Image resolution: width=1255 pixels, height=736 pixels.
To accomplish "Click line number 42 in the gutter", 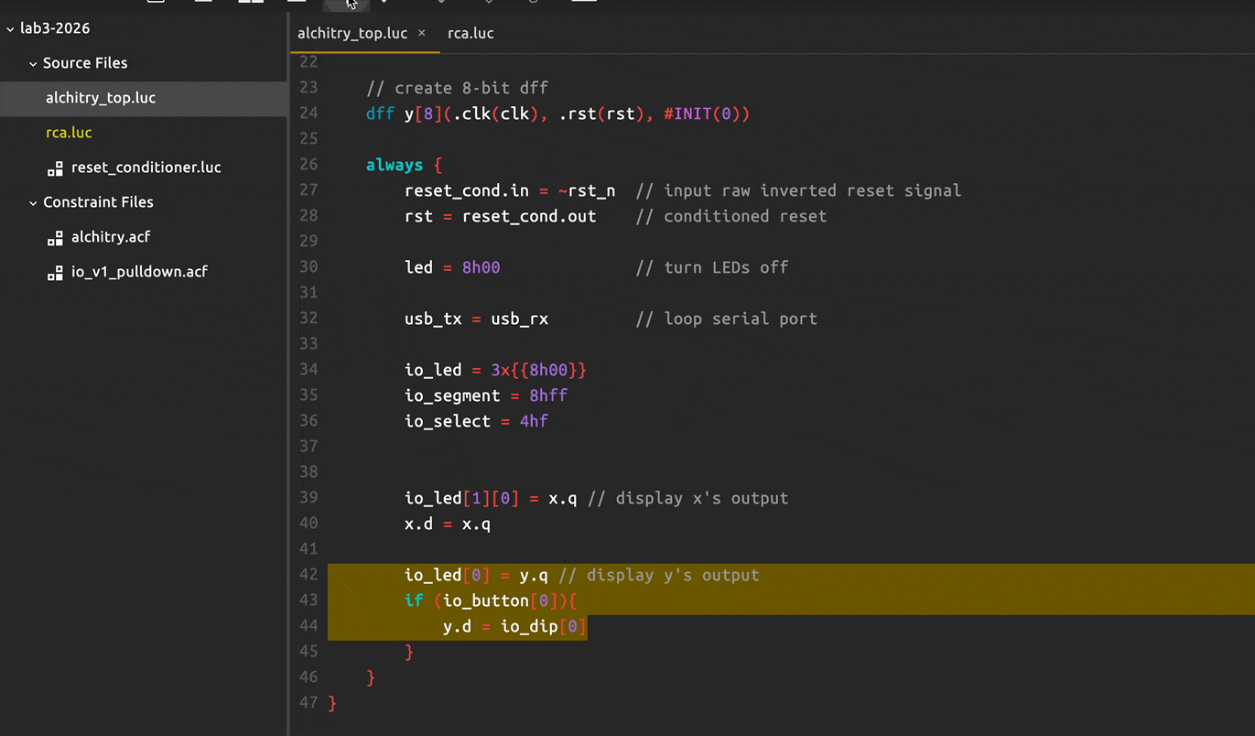I will click(x=308, y=575).
